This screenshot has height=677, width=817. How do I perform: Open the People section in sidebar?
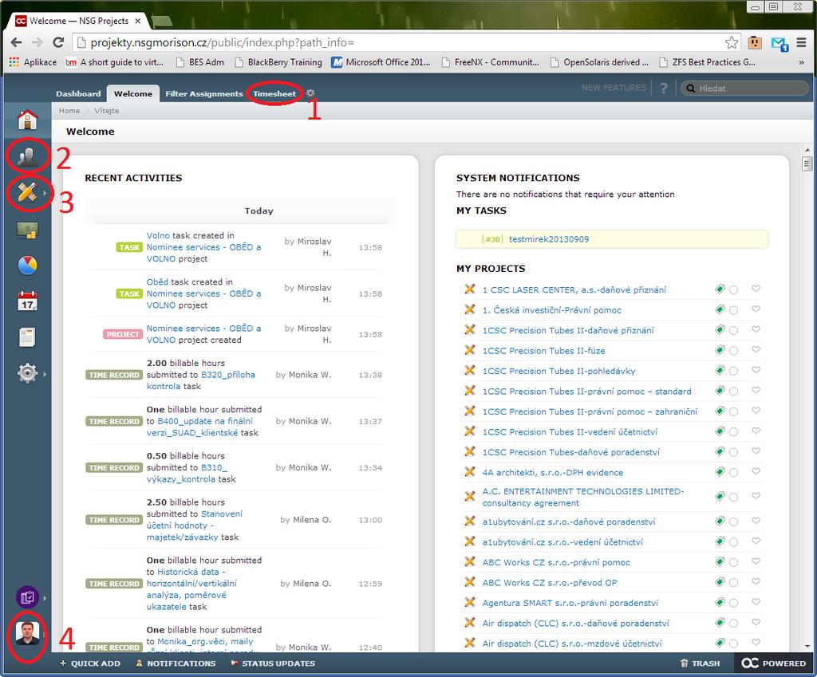(28, 156)
